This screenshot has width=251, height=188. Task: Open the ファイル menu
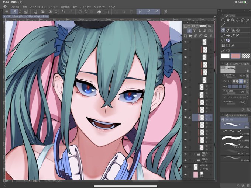[15, 7]
